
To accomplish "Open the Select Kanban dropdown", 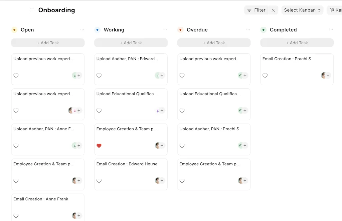I will [x=302, y=10].
